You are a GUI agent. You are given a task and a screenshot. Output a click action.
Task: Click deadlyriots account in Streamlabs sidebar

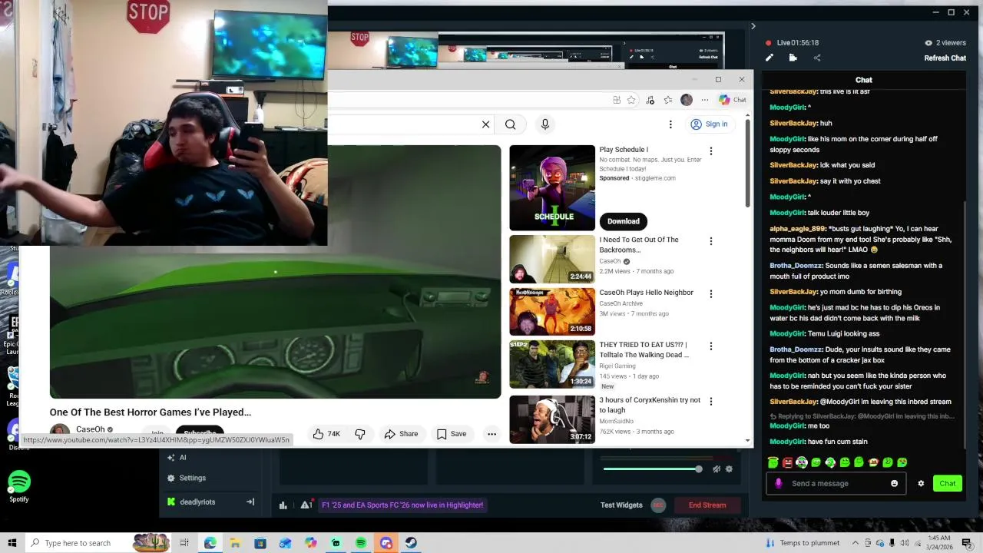(191, 502)
